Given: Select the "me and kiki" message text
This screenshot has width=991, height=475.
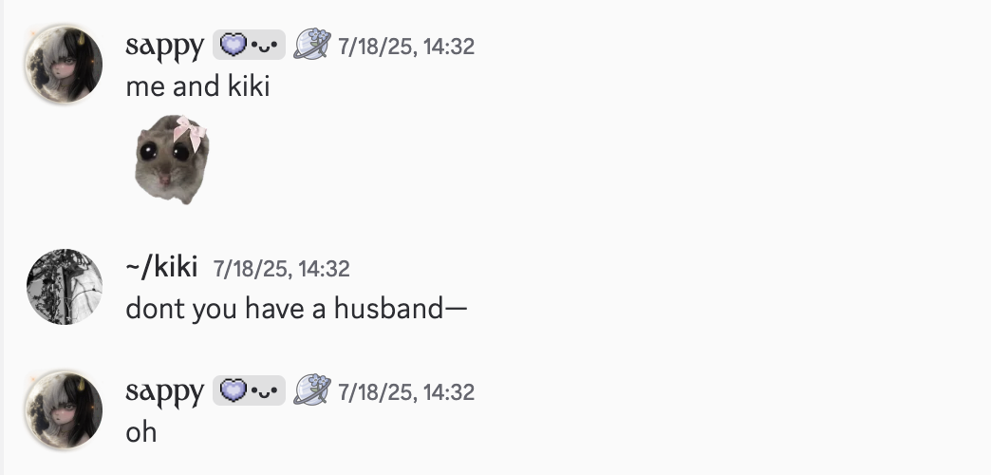Looking at the screenshot, I should (x=197, y=86).
